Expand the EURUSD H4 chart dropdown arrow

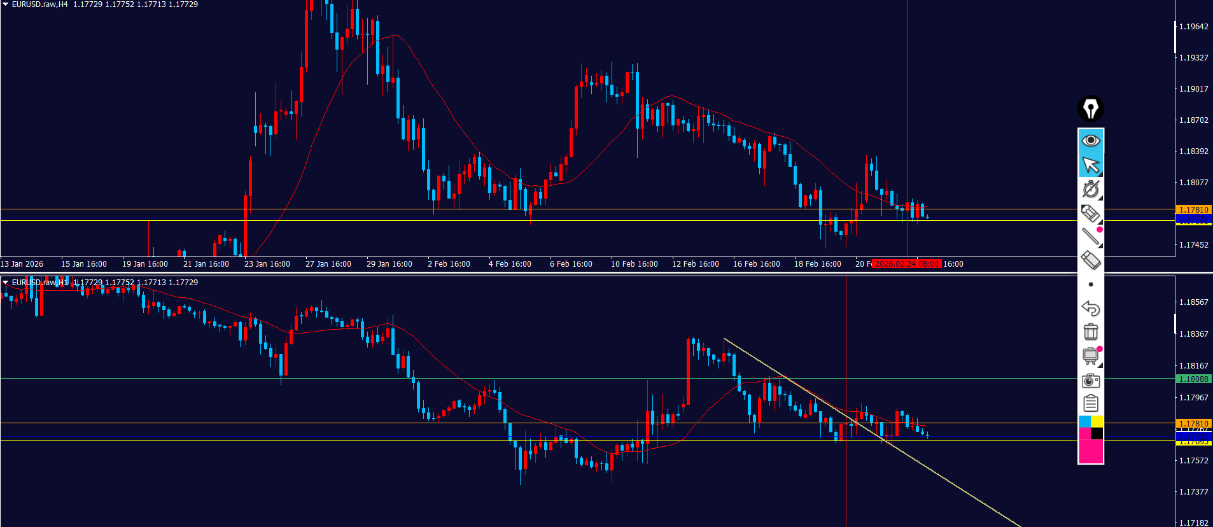coord(6,4)
